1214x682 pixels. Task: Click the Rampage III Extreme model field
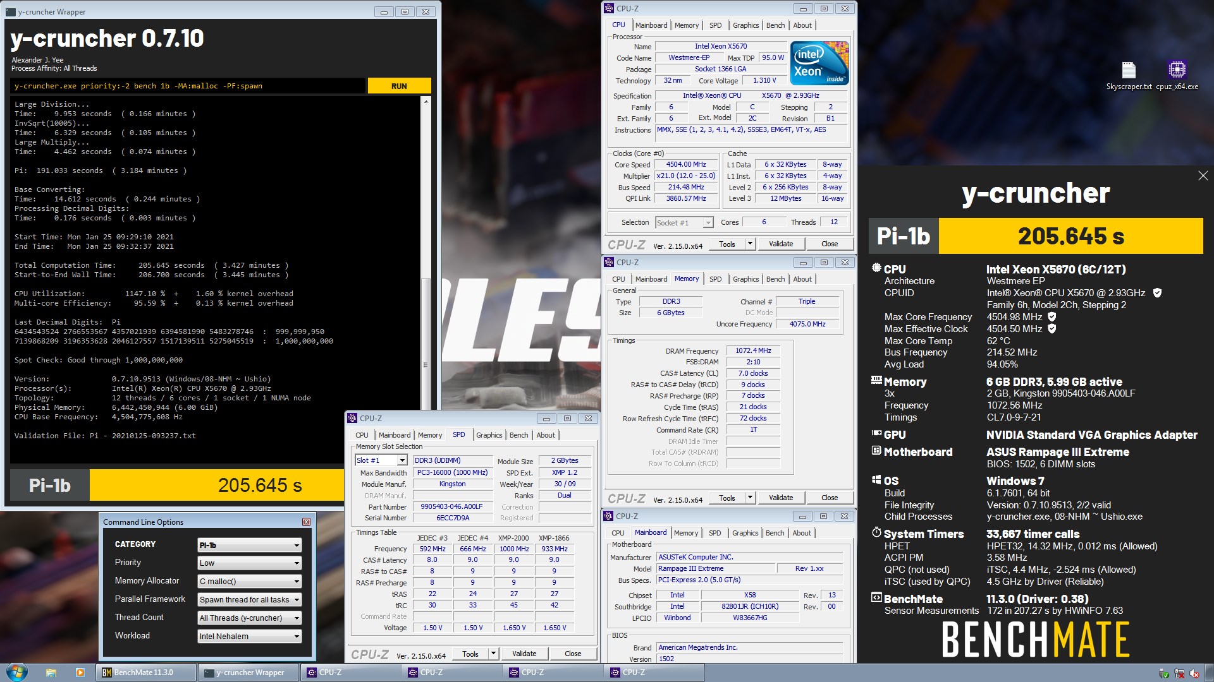click(x=716, y=568)
